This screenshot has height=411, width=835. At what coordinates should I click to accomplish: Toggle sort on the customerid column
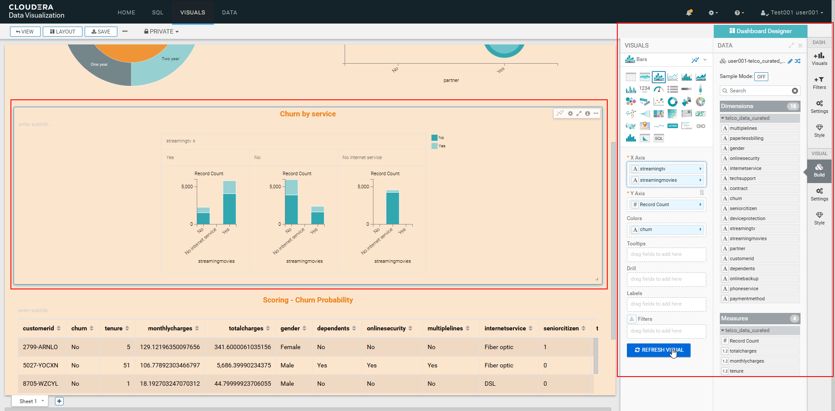(x=59, y=328)
